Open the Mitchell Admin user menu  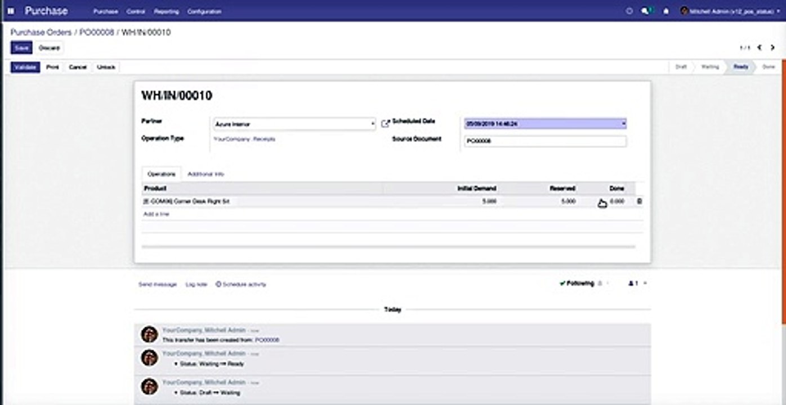(x=730, y=11)
